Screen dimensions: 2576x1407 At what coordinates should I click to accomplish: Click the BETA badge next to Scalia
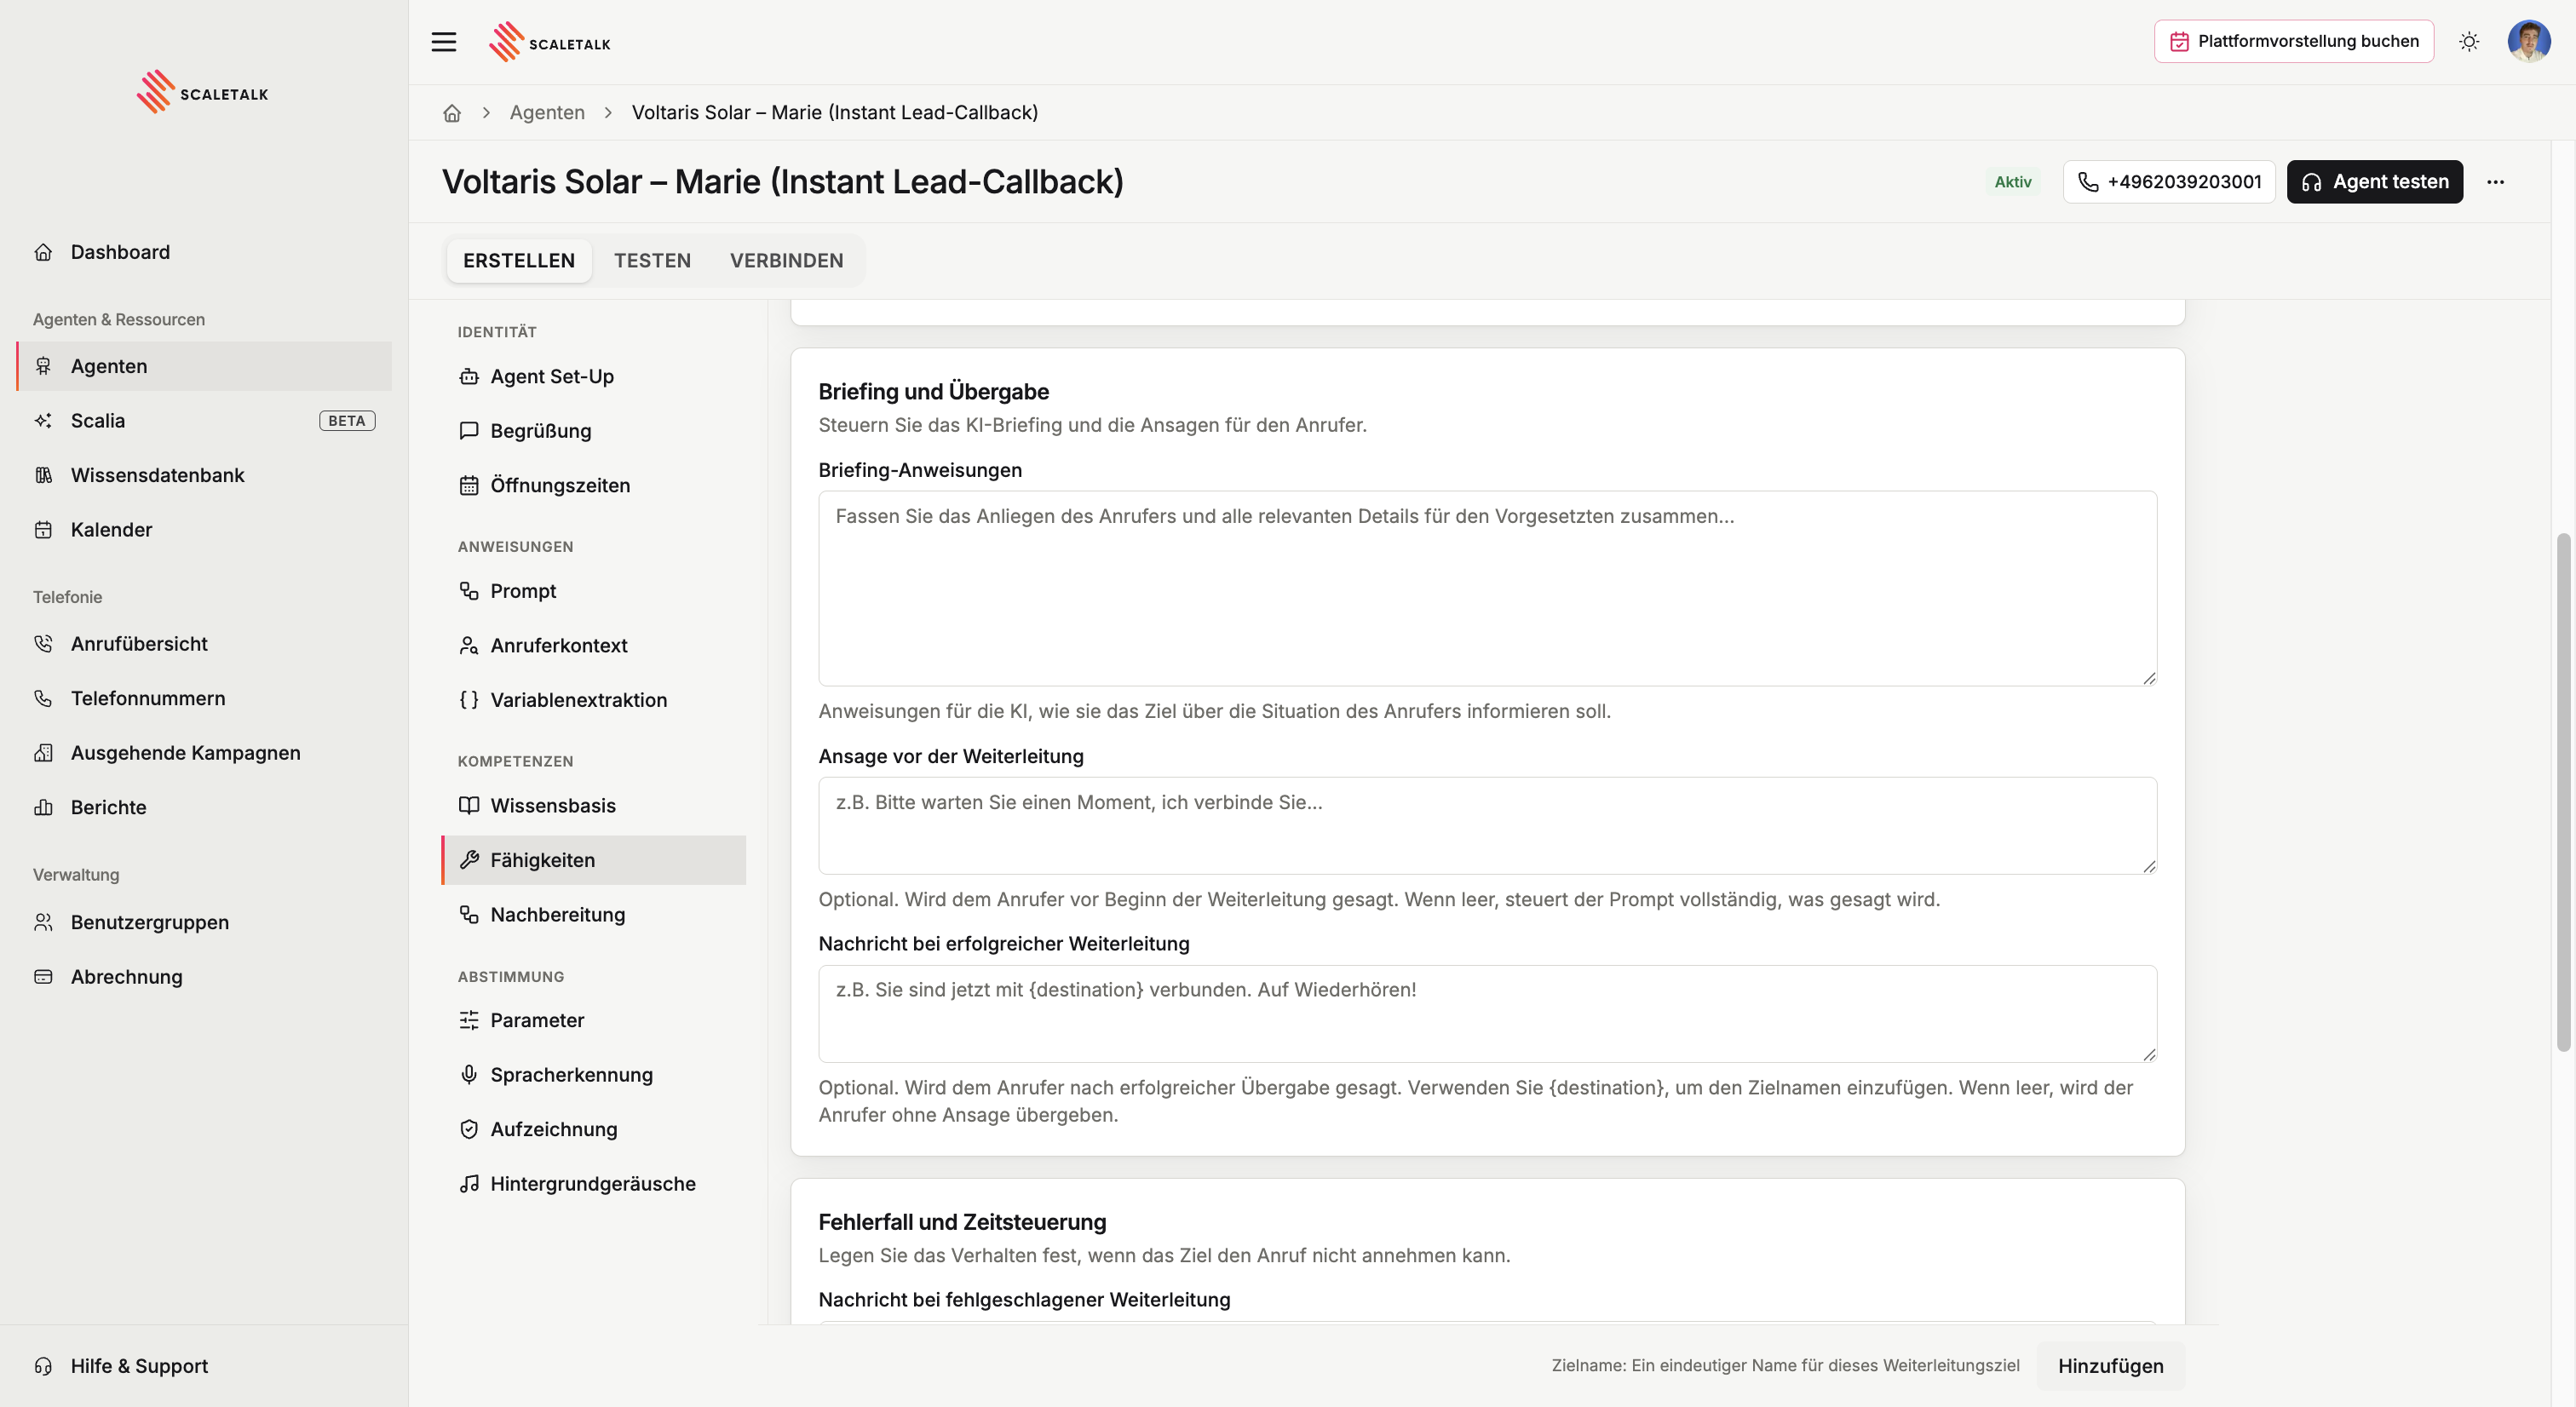click(x=347, y=421)
